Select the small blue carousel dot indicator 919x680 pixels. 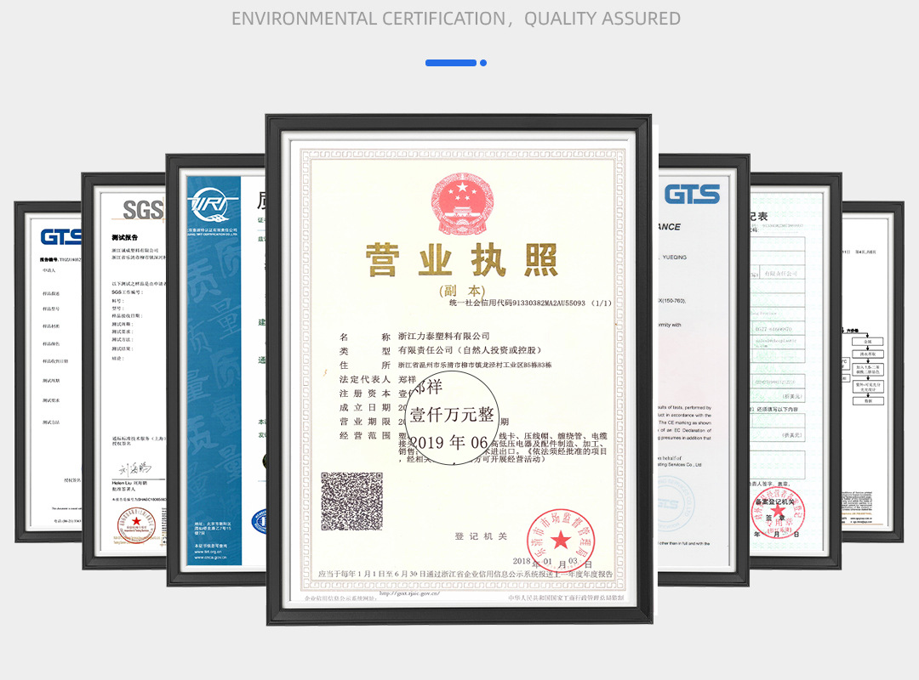(x=483, y=63)
